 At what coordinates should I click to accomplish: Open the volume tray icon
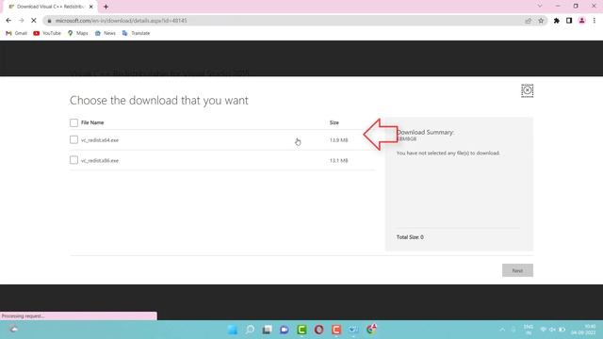pos(553,330)
